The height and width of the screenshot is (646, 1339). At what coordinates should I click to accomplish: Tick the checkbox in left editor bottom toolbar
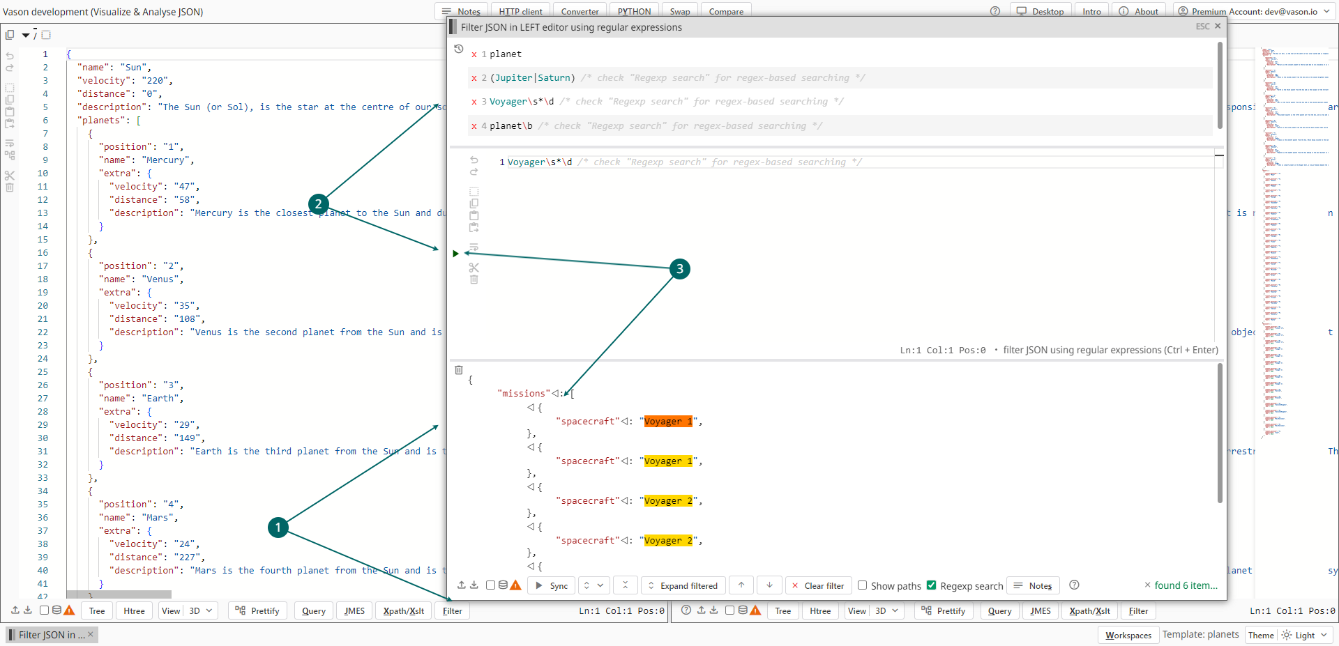(45, 610)
